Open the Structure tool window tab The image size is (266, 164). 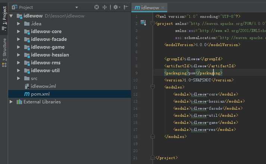coord(4,53)
